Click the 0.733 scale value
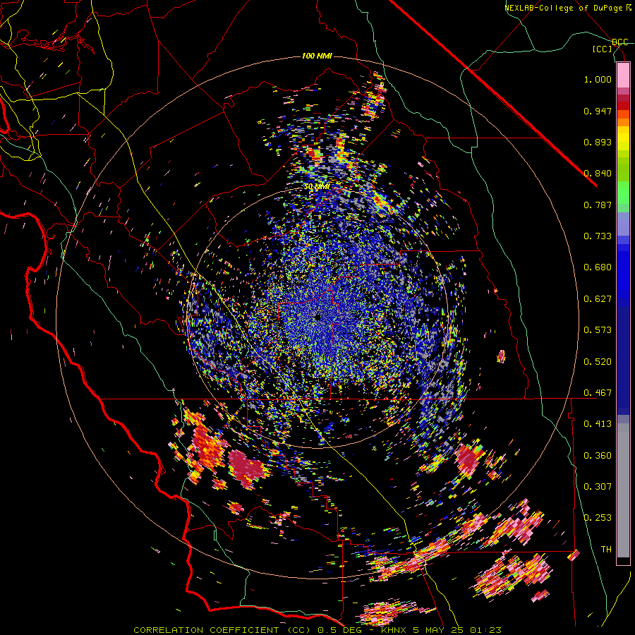 tap(598, 236)
